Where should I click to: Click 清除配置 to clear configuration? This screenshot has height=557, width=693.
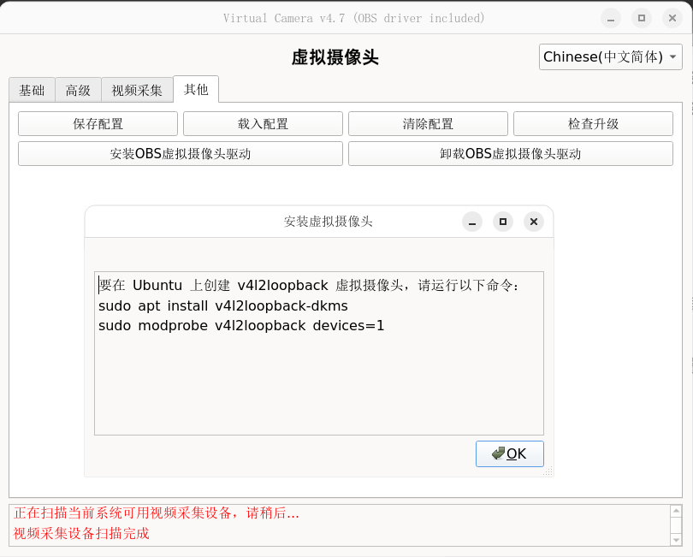(428, 124)
